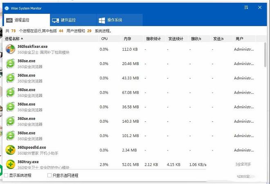Viewport: 270px width, 184px height.
Task: Toggle the 只显示连网进程 checkbox
Action: [49, 175]
